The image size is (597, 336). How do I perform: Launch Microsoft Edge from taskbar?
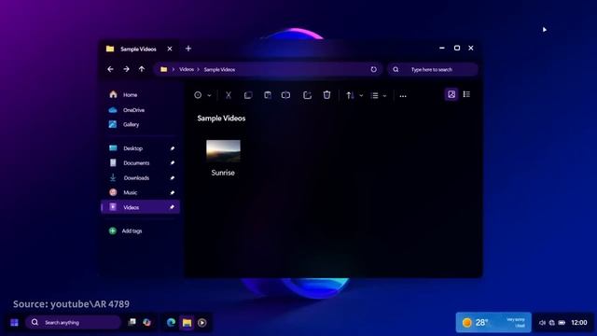171,323
